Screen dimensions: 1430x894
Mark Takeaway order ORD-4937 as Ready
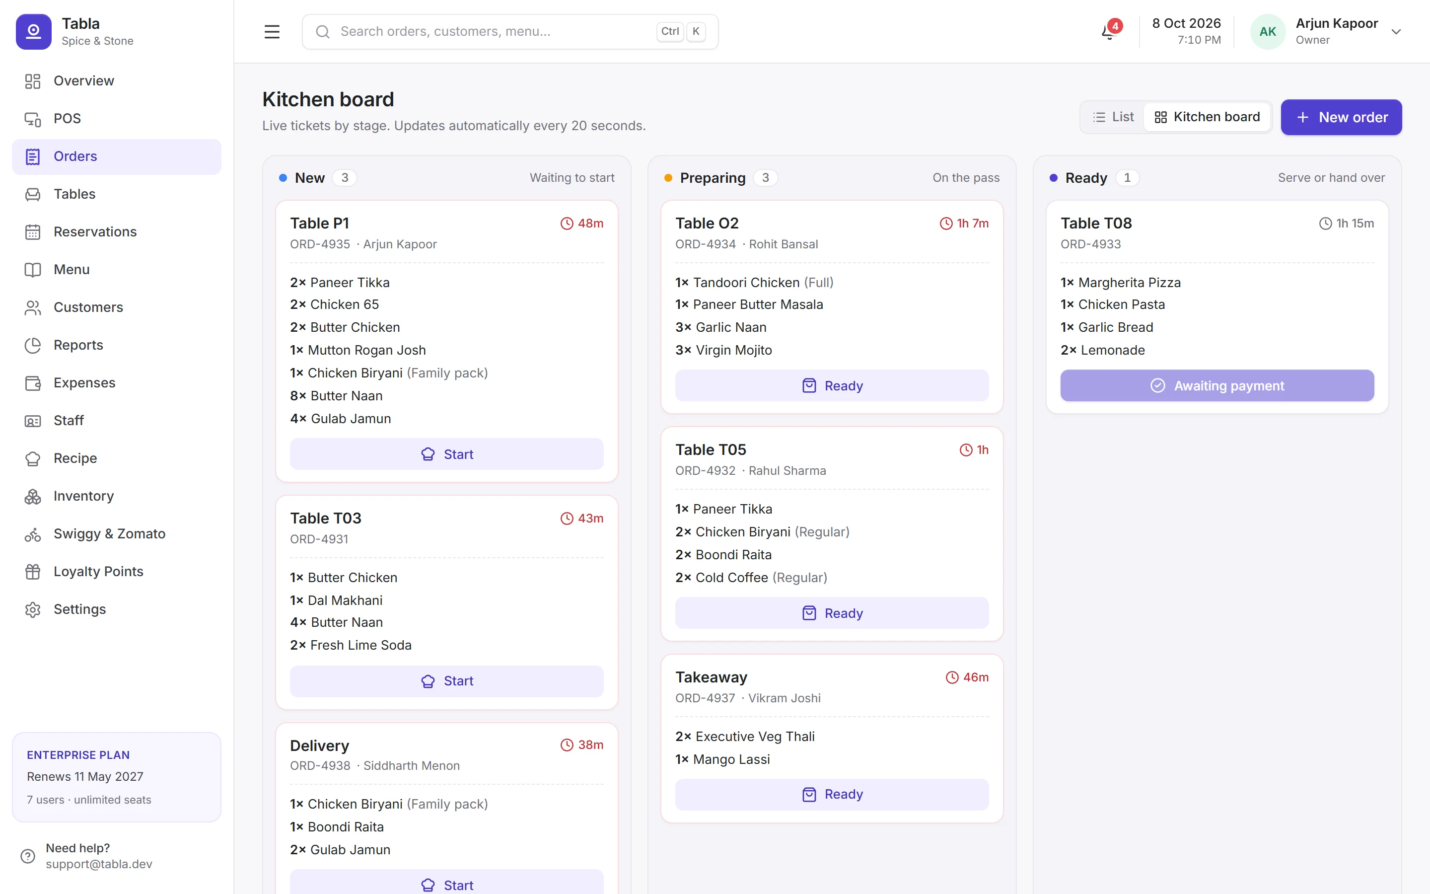(832, 794)
